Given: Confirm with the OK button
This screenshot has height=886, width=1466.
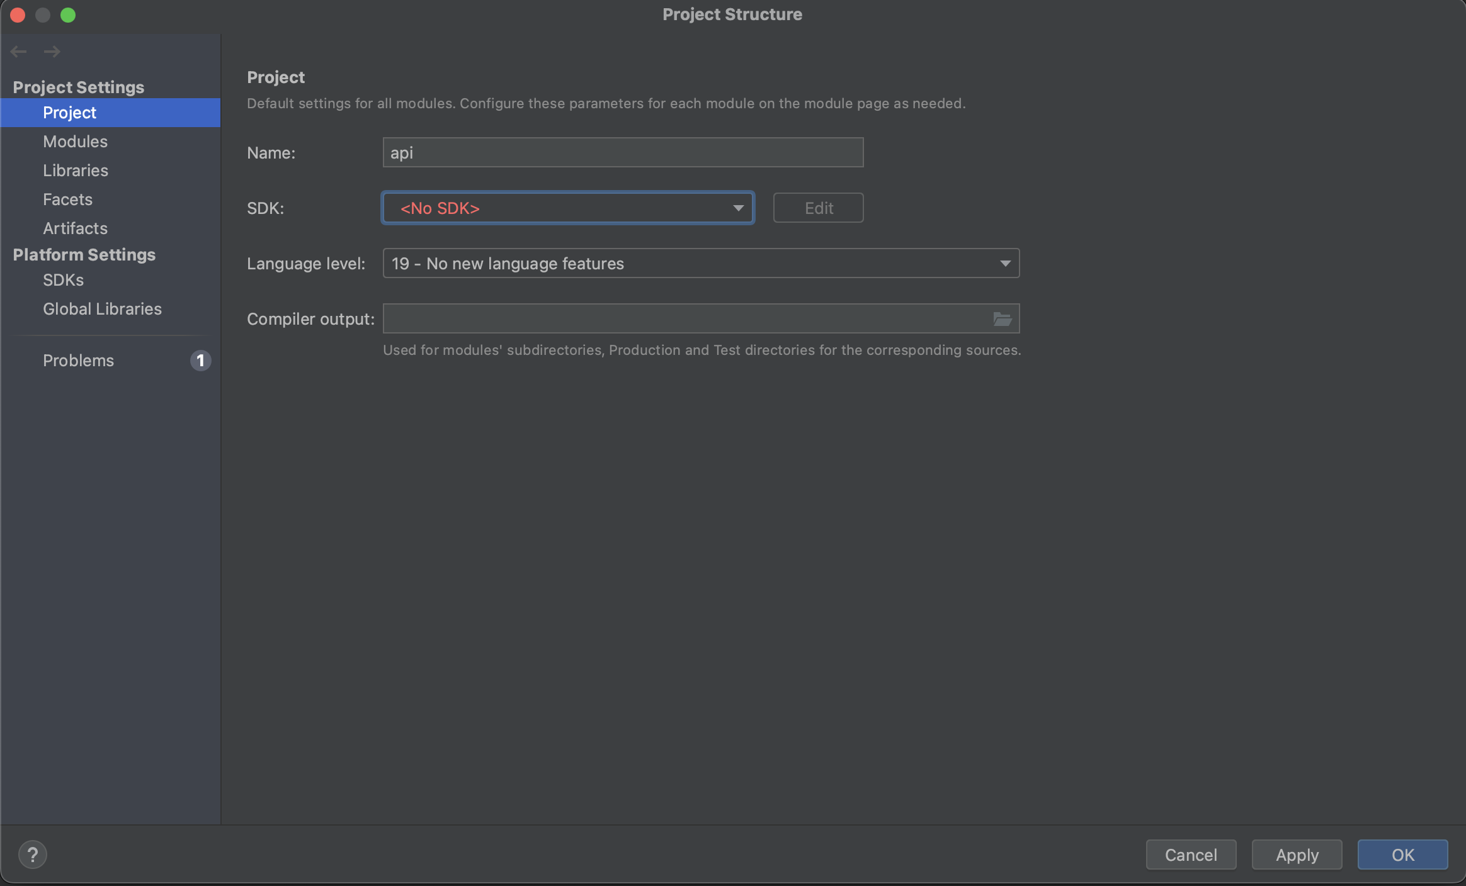Looking at the screenshot, I should pos(1402,855).
